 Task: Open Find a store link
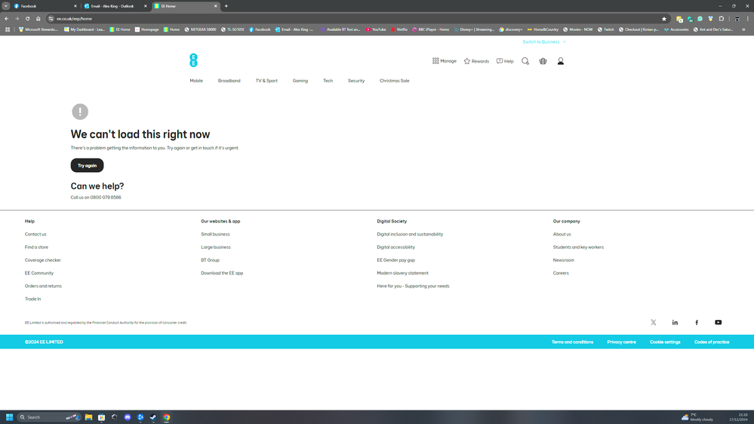[36, 247]
